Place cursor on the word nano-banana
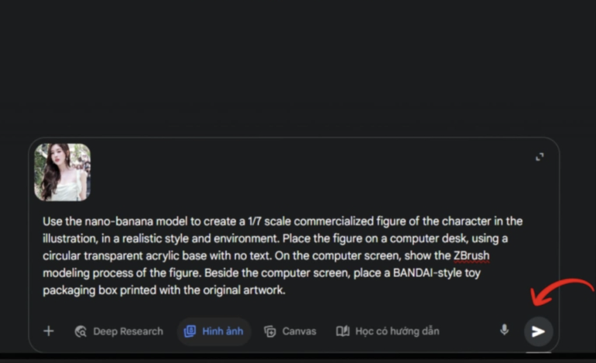 click(x=112, y=222)
